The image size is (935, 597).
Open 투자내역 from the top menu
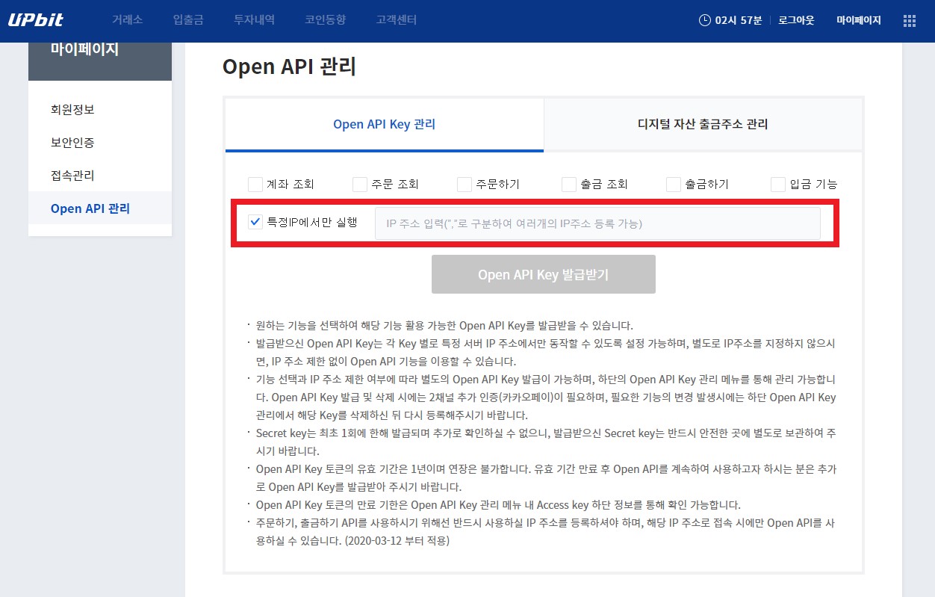click(254, 20)
